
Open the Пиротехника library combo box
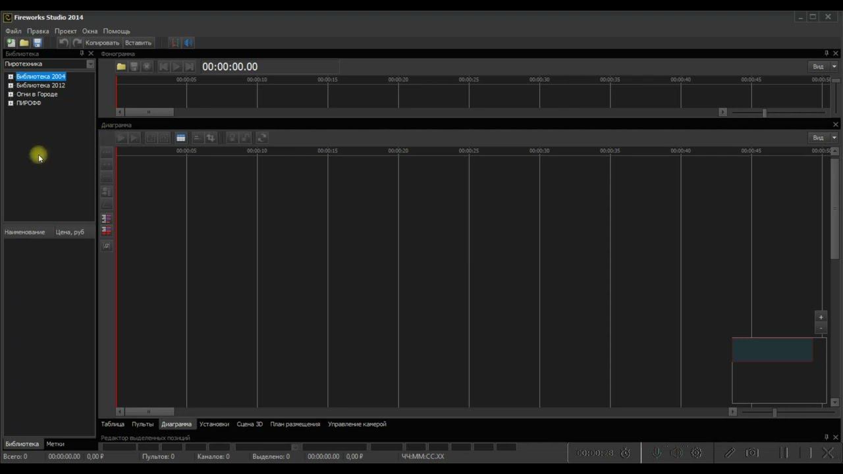49,64
